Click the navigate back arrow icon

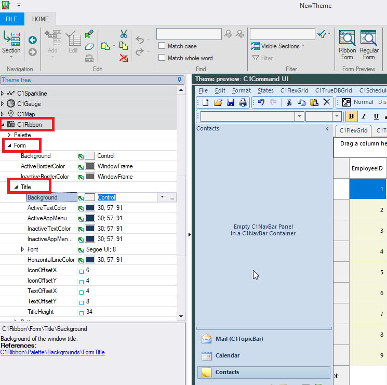(x=33, y=40)
